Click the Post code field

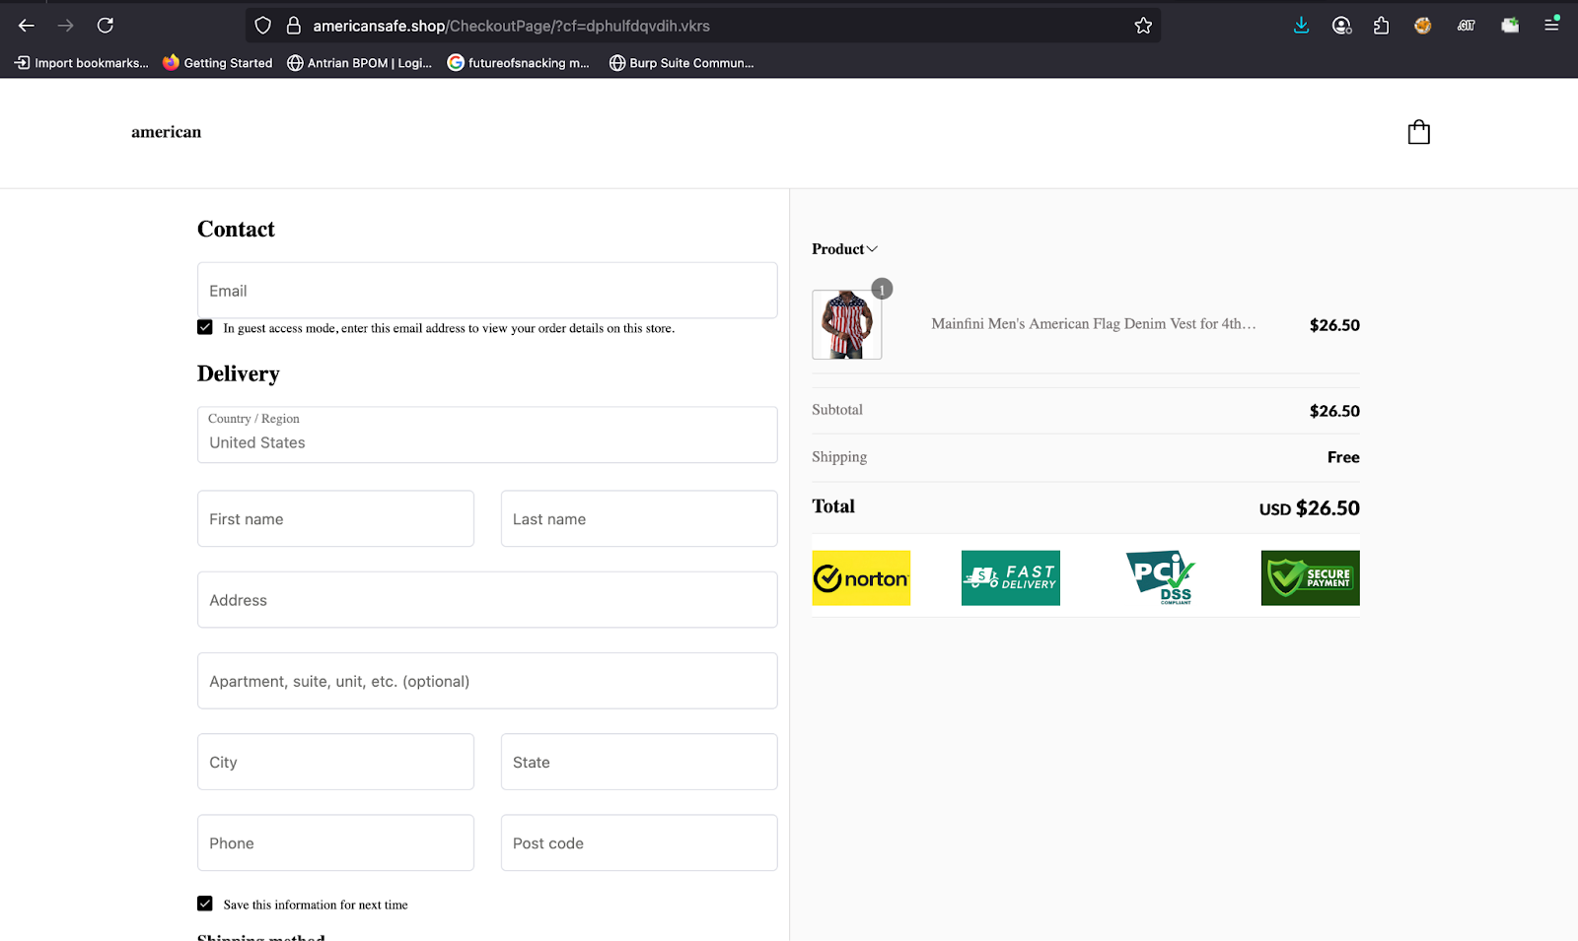coord(639,842)
